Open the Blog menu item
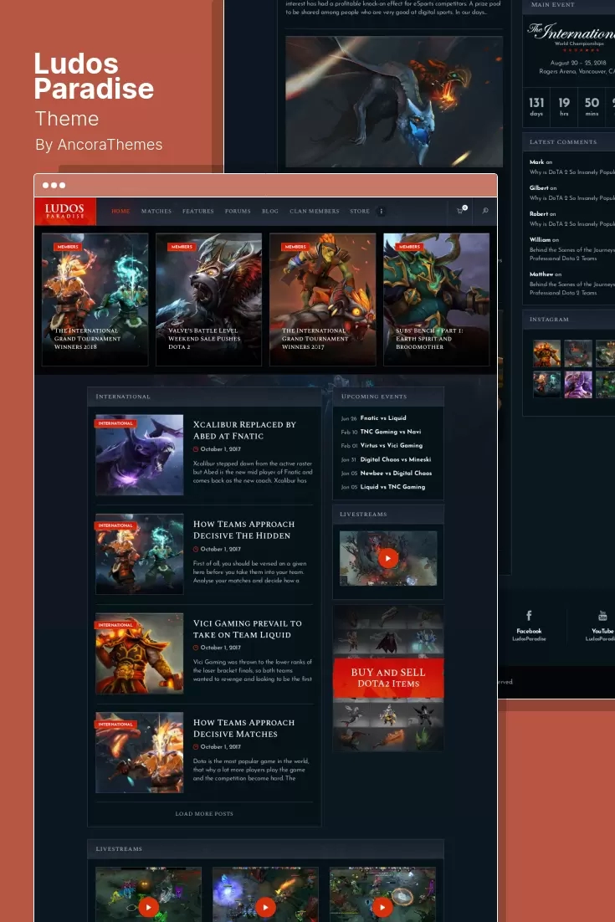Image resolution: width=615 pixels, height=922 pixels. click(270, 211)
